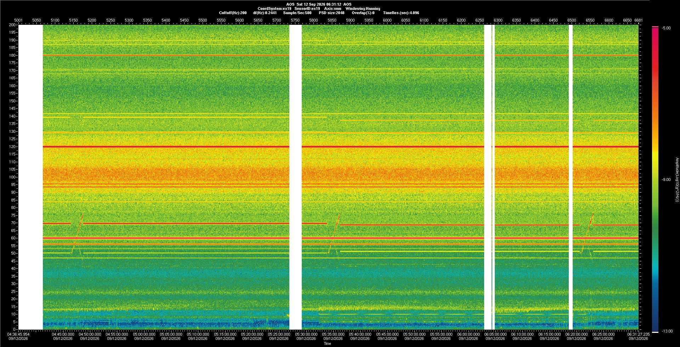
Task: Click the Windowing:Hanning header text
Action: pos(363,8)
